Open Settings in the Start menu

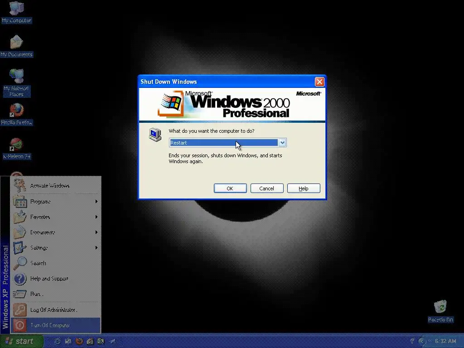[56, 248]
